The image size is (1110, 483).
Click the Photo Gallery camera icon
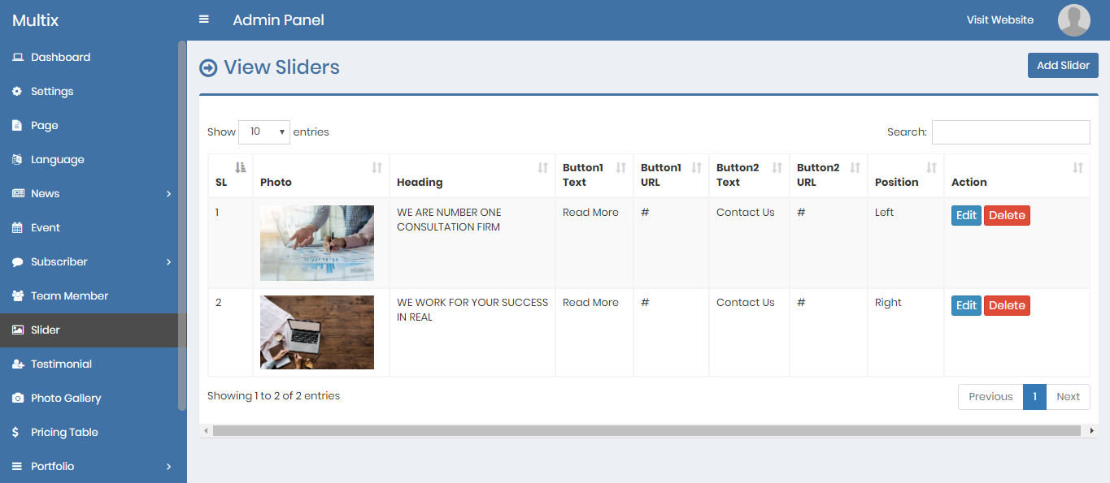coord(17,399)
